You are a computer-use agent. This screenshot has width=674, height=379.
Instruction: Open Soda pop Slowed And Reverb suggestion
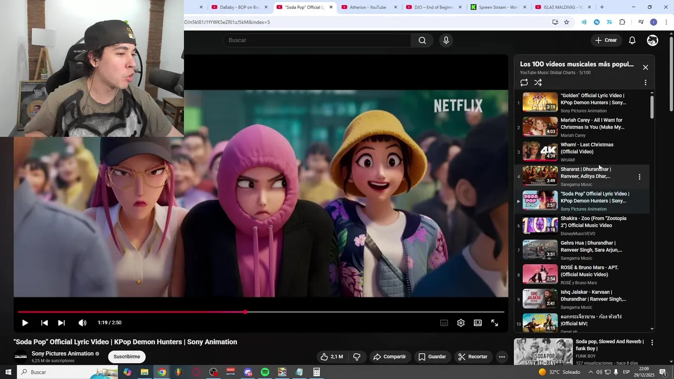(610, 345)
